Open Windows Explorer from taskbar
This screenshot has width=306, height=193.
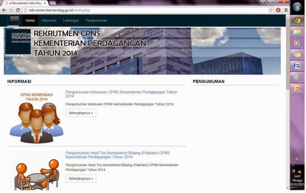pyautogui.click(x=297, y=32)
